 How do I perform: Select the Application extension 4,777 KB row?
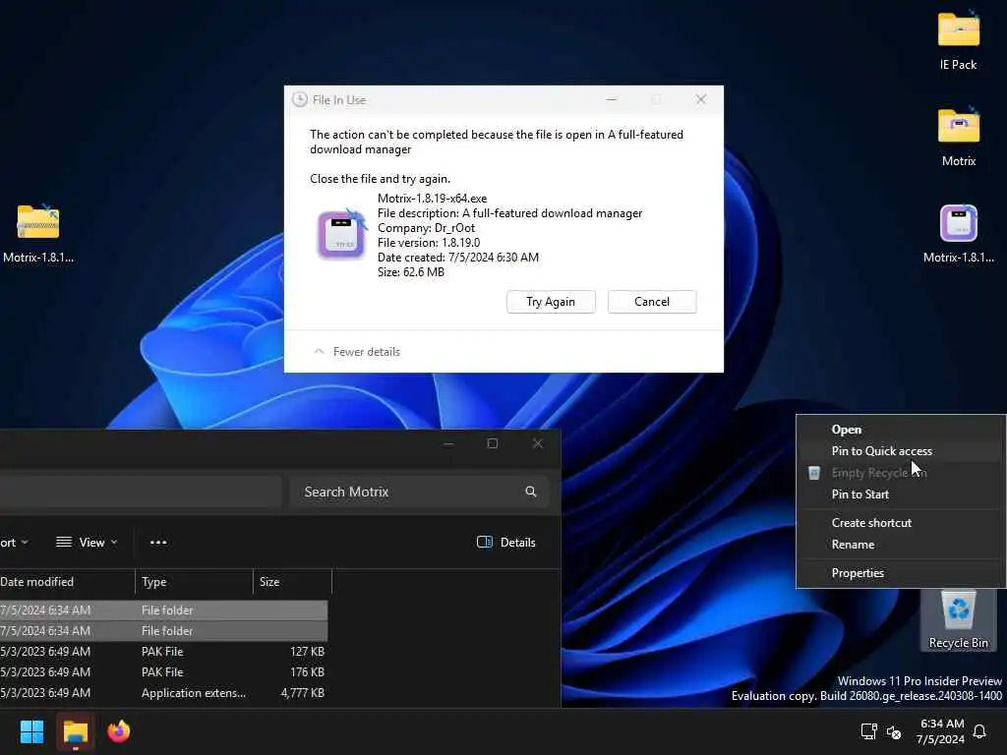[x=164, y=693]
